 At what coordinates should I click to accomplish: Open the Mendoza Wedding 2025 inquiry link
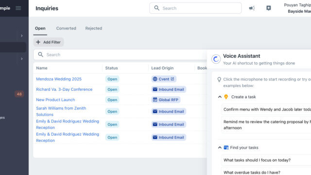[x=59, y=79]
